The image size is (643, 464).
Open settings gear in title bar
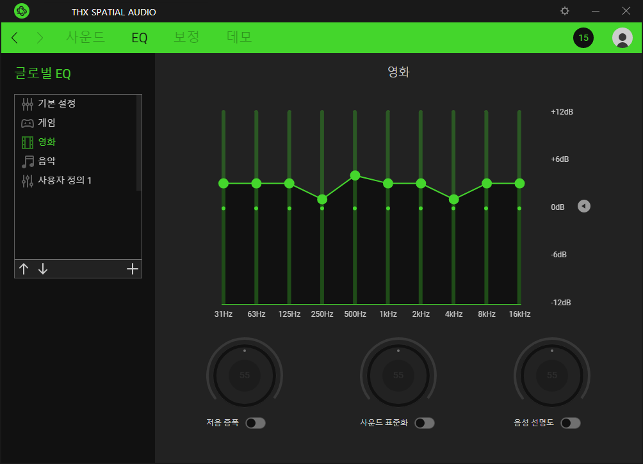(565, 11)
